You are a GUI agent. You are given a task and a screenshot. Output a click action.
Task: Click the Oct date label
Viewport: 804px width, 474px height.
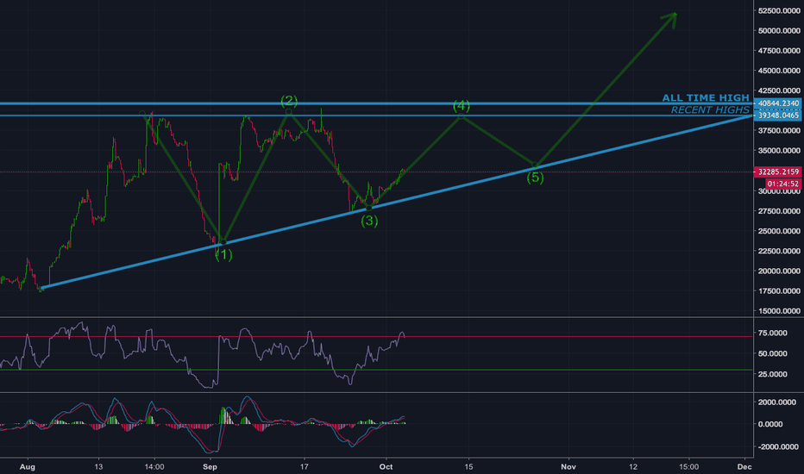(x=386, y=467)
